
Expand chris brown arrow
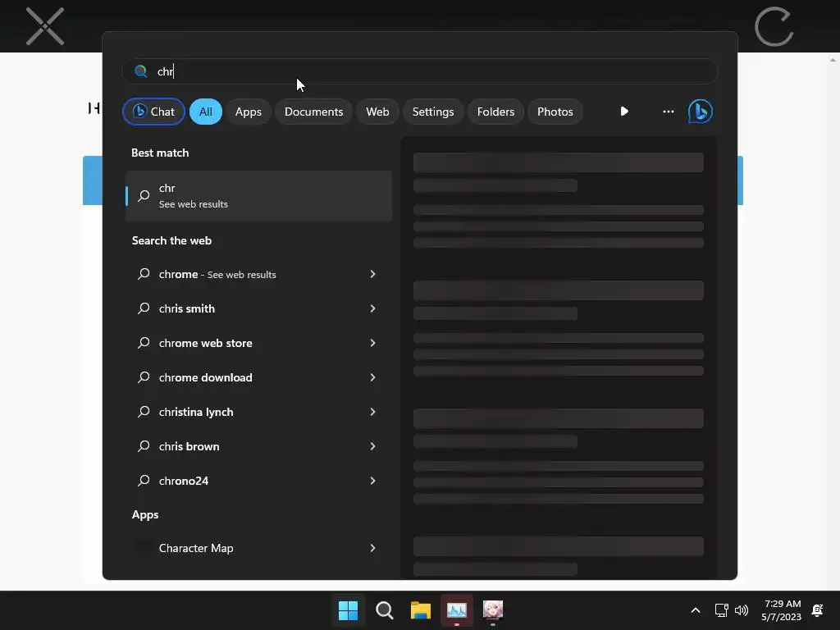click(373, 446)
